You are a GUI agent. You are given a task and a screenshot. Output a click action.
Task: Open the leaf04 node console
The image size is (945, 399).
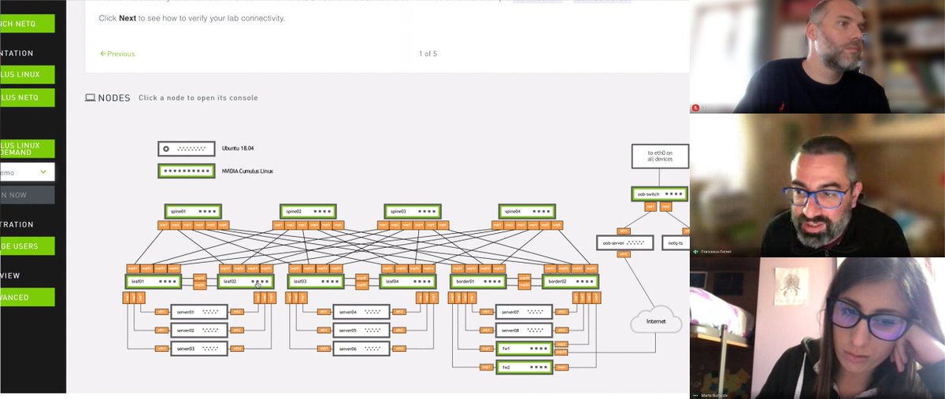(x=408, y=281)
